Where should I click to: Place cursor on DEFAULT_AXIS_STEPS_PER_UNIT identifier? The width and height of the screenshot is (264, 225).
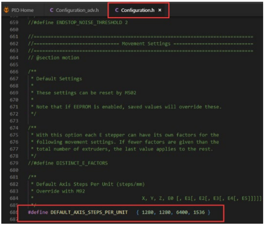click(89, 212)
